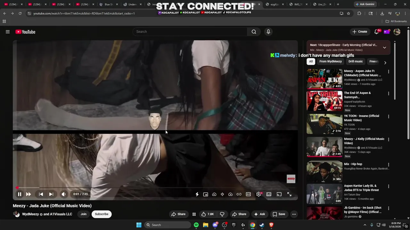Screen dimensions: 410x230
Task: Open the player settings gear
Action: (258, 194)
